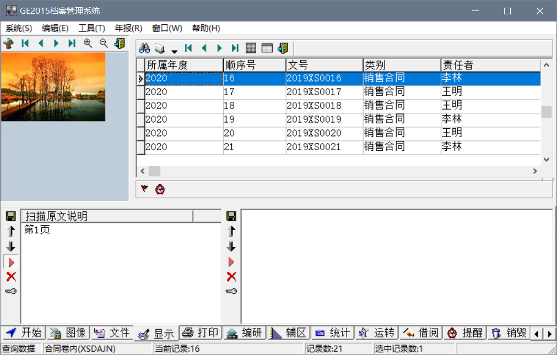The height and width of the screenshot is (355, 557).
Task: Open search with the binoculars icon
Action: [x=144, y=48]
